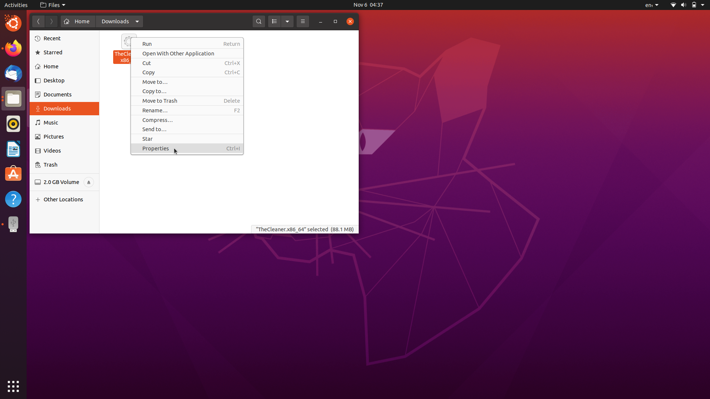Open Other Locations in sidebar
This screenshot has height=399, width=710.
[64, 199]
